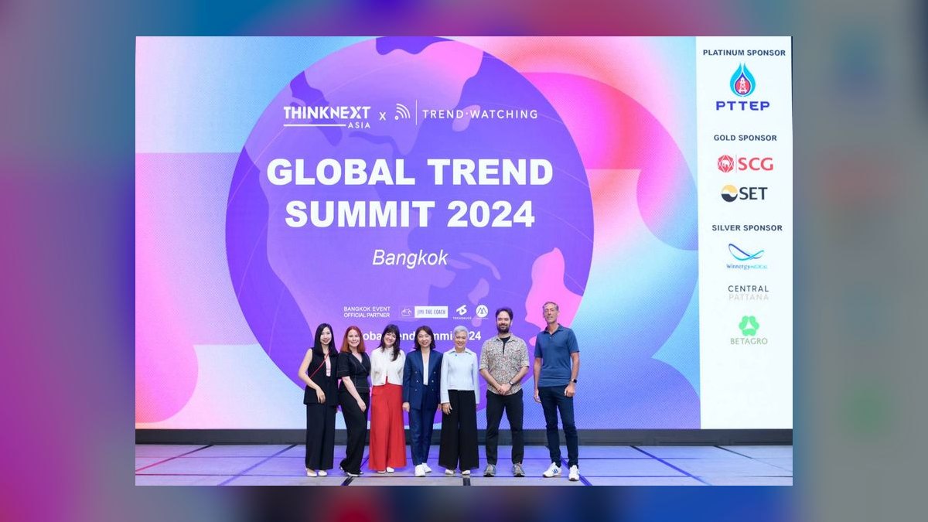The height and width of the screenshot is (522, 928).
Task: Click the ThinkNext Asia logo
Action: [326, 116]
